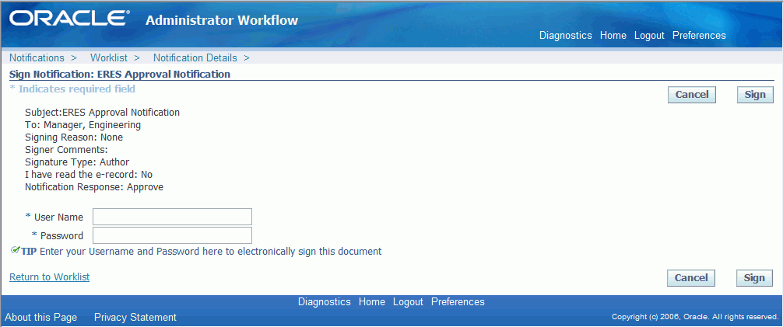Click Logout in the top header

pos(649,36)
